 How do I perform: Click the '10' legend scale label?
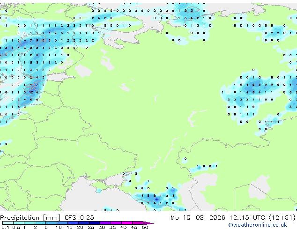59,227
